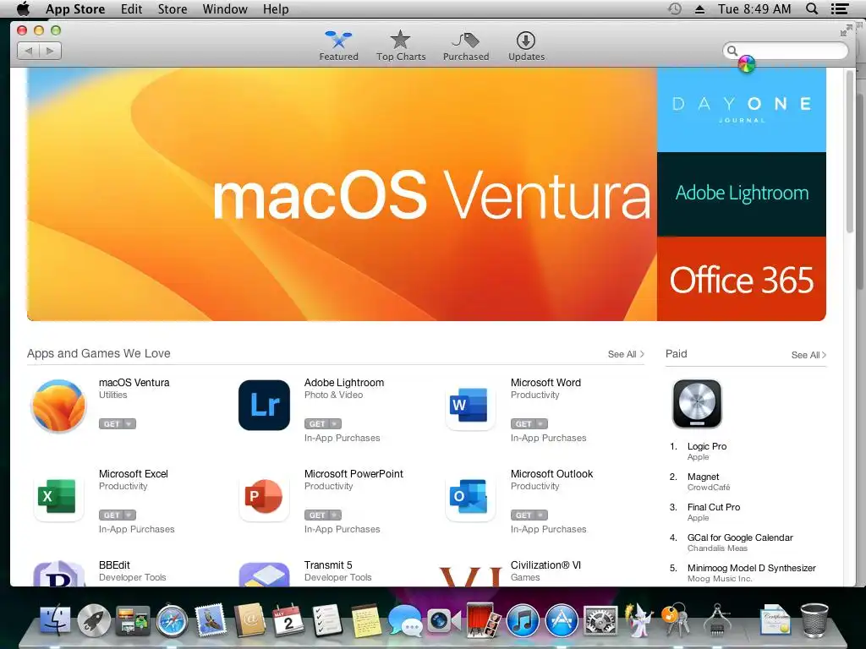The height and width of the screenshot is (649, 866).
Task: Select Final Cut Pro in the Paid list
Action: point(714,507)
